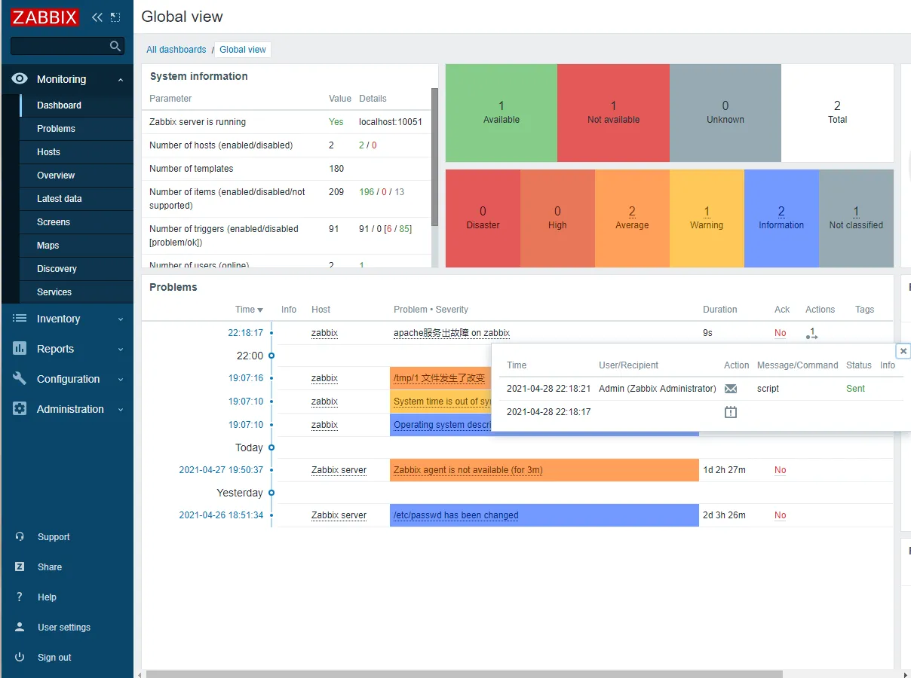Open Services menu item
This screenshot has width=911, height=678.
76,292
